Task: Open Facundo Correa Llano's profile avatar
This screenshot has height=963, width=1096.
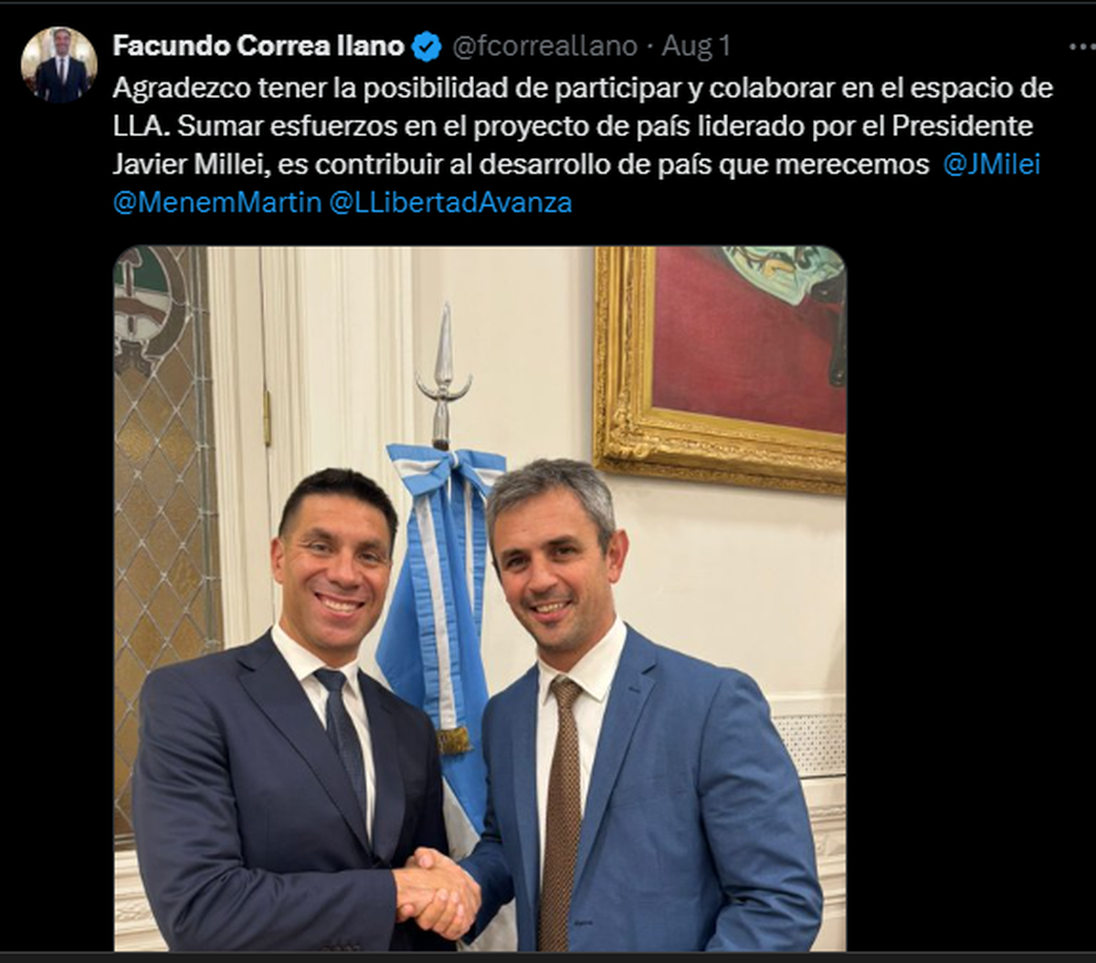Action: point(59,64)
